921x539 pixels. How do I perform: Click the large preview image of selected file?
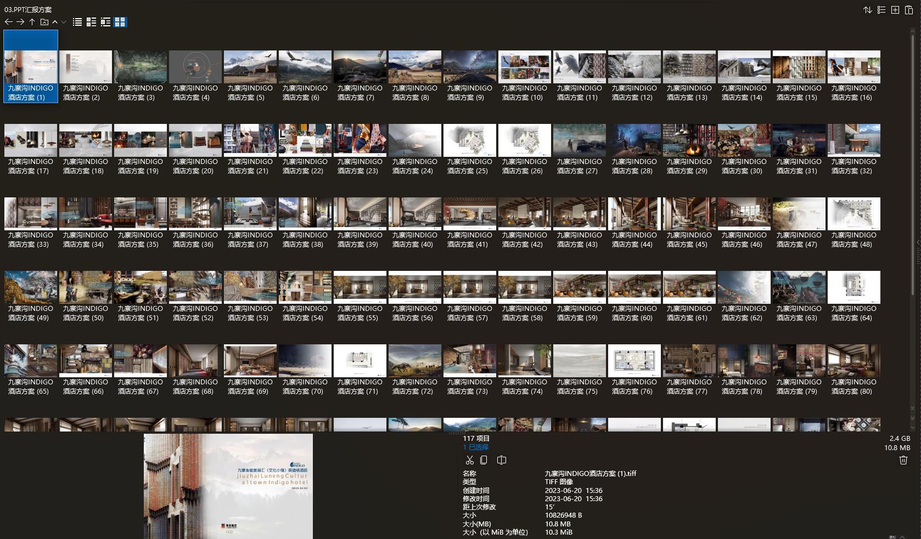pyautogui.click(x=228, y=486)
